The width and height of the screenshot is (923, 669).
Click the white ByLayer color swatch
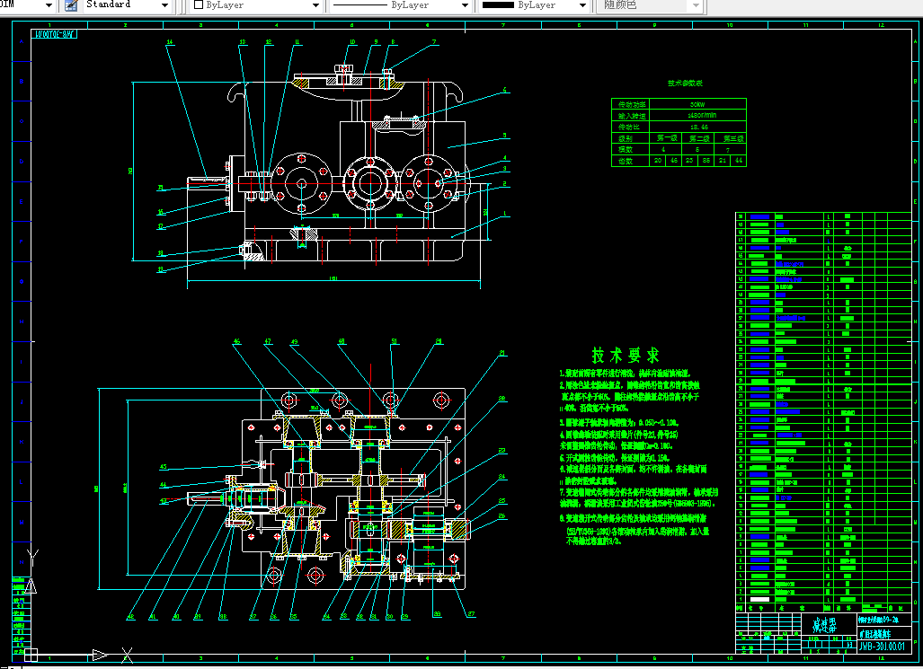point(199,4)
